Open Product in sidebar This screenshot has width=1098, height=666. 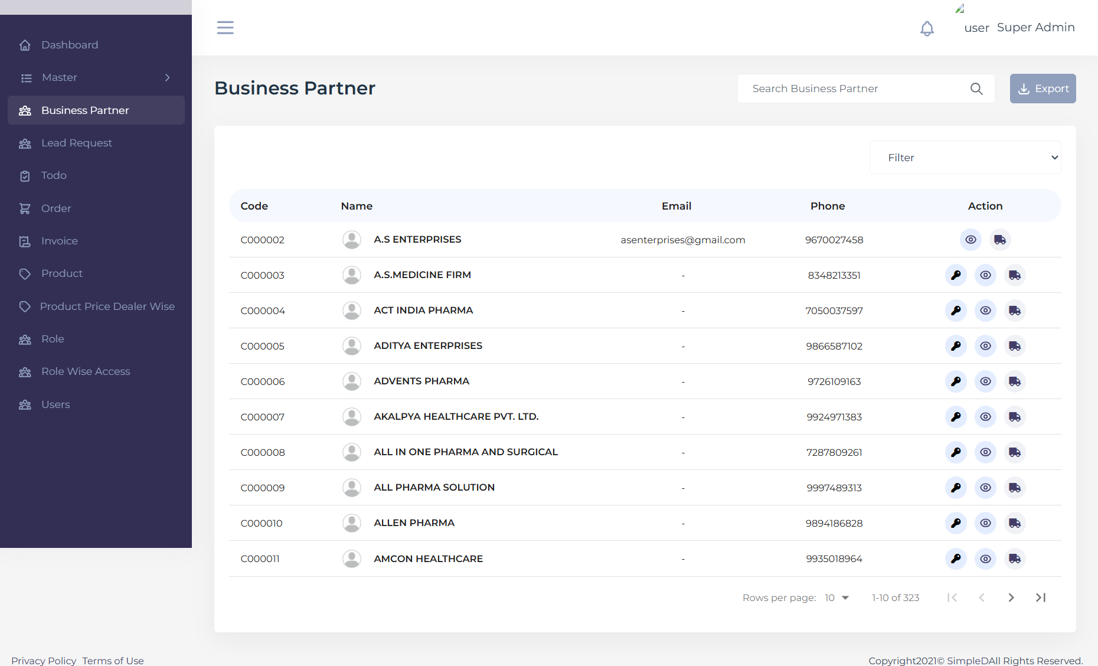(96, 273)
